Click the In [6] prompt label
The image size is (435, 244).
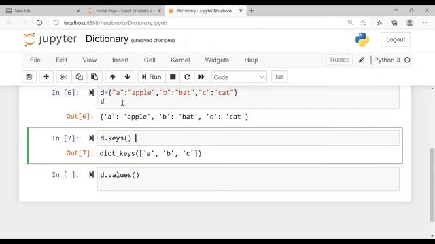point(65,93)
